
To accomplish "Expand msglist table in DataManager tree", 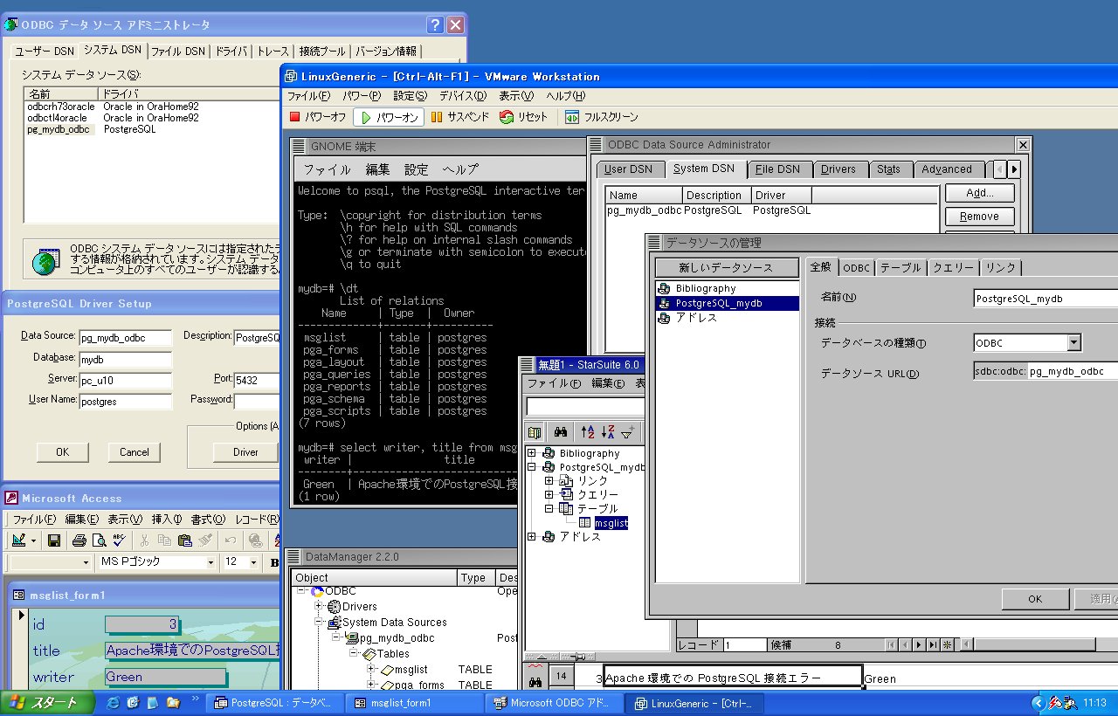I will (x=371, y=670).
